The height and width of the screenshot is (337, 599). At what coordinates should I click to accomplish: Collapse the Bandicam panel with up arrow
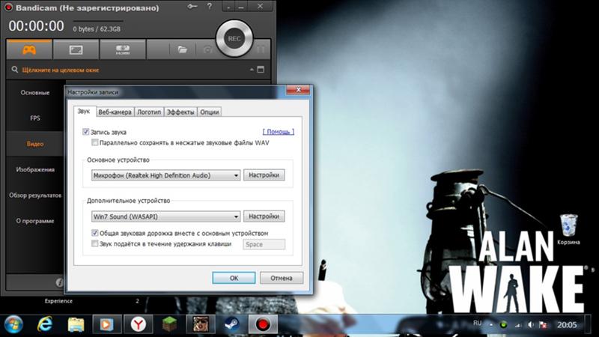click(252, 70)
